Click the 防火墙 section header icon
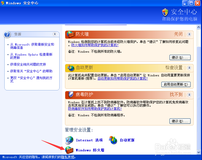The image size is (202, 160). (x=70, y=34)
